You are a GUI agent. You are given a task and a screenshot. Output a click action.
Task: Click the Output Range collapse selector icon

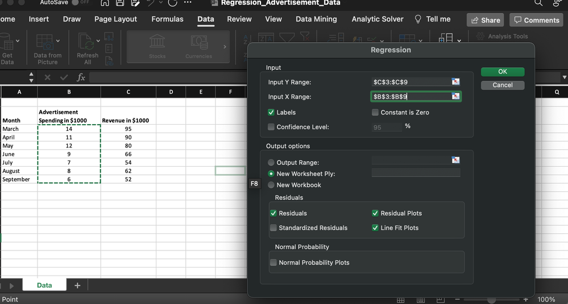[x=455, y=160]
